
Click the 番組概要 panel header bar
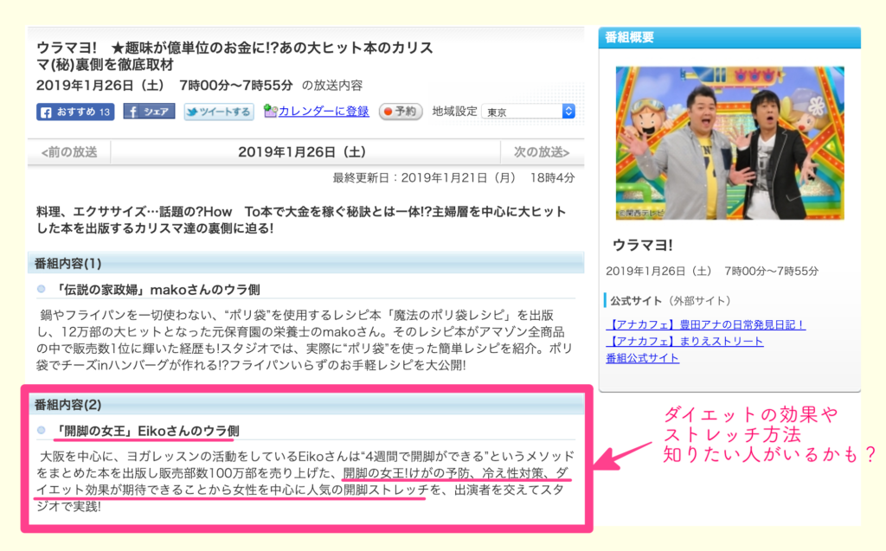pyautogui.click(x=729, y=38)
